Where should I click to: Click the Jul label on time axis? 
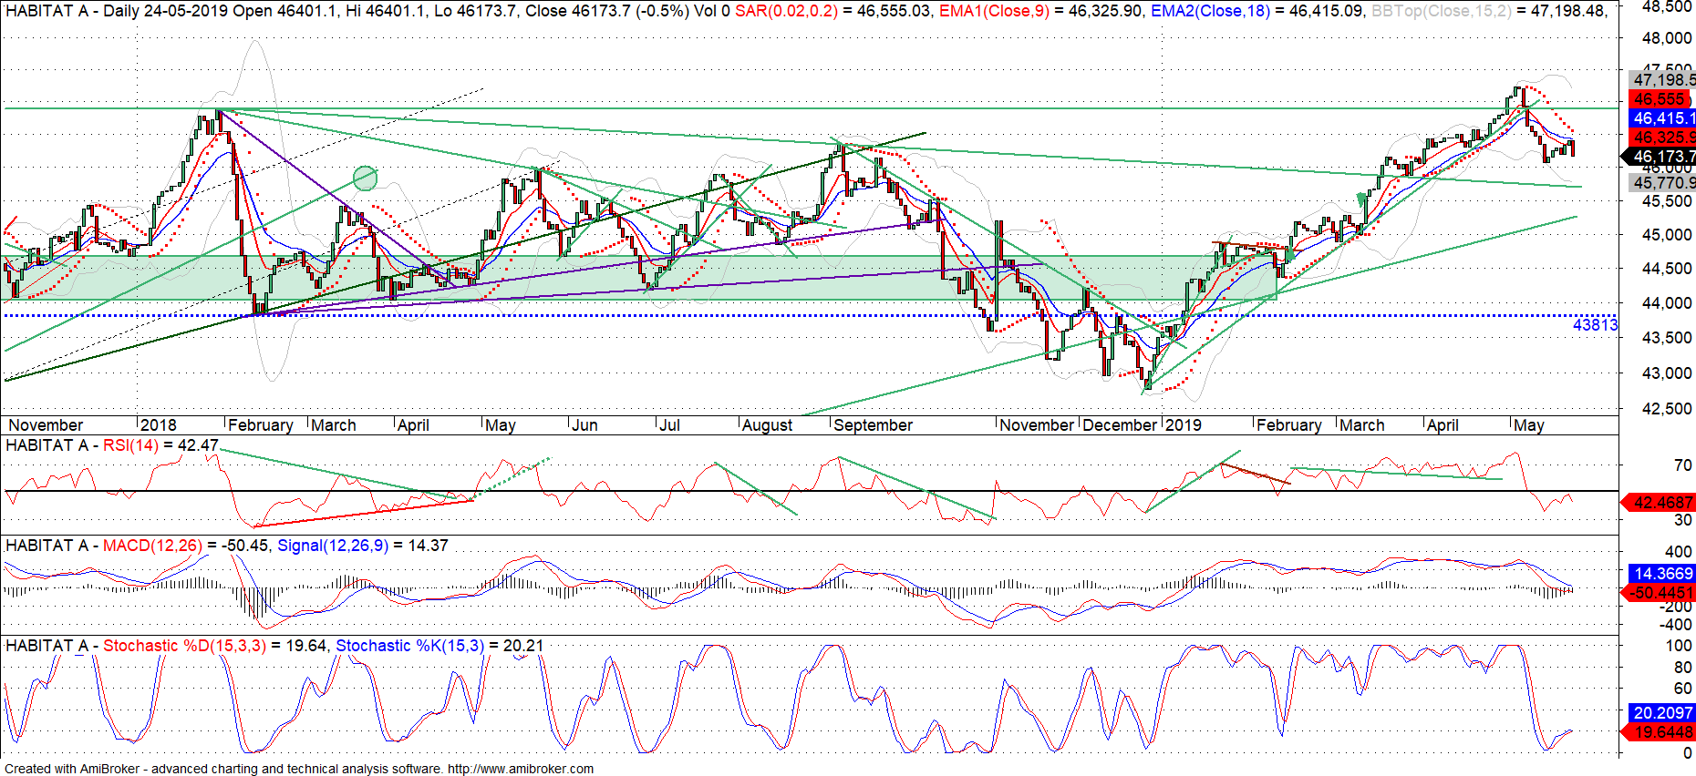(669, 425)
